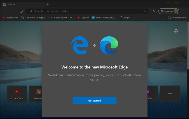Add this page to favorites star
The height and width of the screenshot is (119, 189).
[x=145, y=11]
